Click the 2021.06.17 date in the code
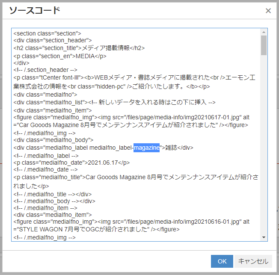Viewport: 279px width, 275px height. (101, 163)
